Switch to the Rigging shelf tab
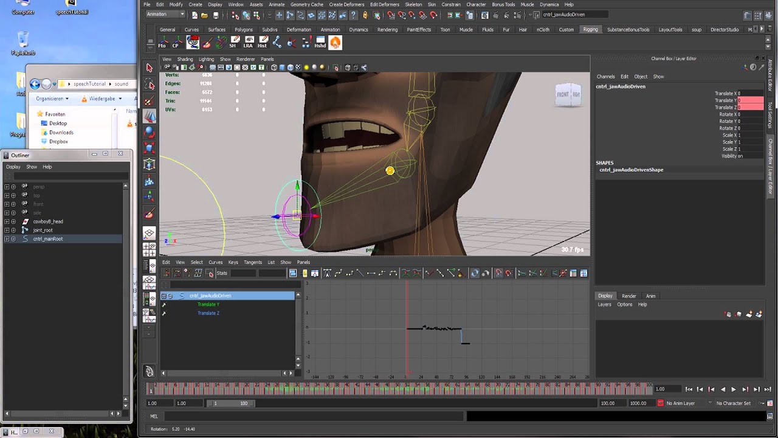Screen dimensions: 778x438 click(590, 29)
